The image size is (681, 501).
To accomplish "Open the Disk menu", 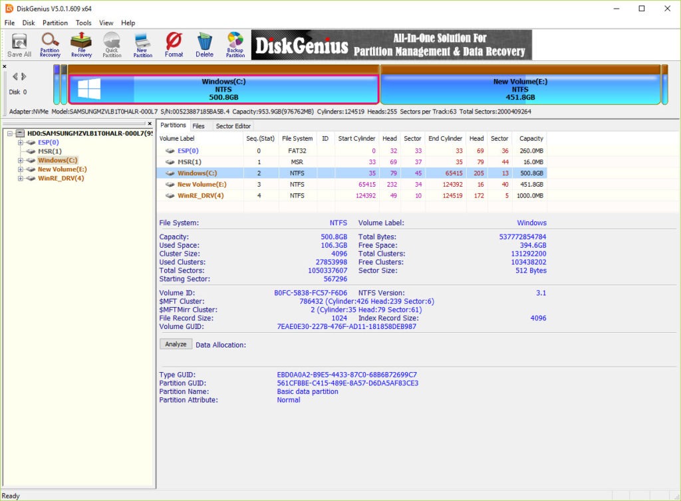I will point(29,23).
